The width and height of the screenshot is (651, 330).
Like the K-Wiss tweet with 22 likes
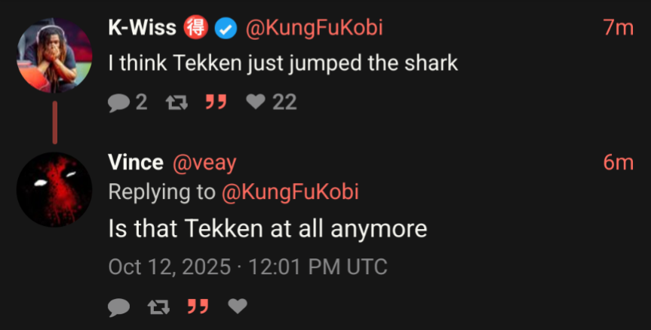click(x=255, y=102)
